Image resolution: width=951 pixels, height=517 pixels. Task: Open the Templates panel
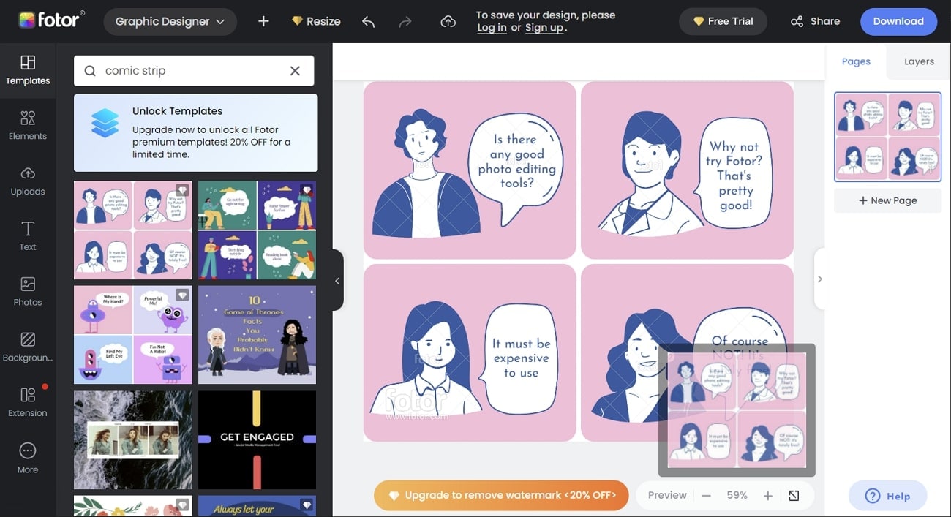(x=27, y=70)
